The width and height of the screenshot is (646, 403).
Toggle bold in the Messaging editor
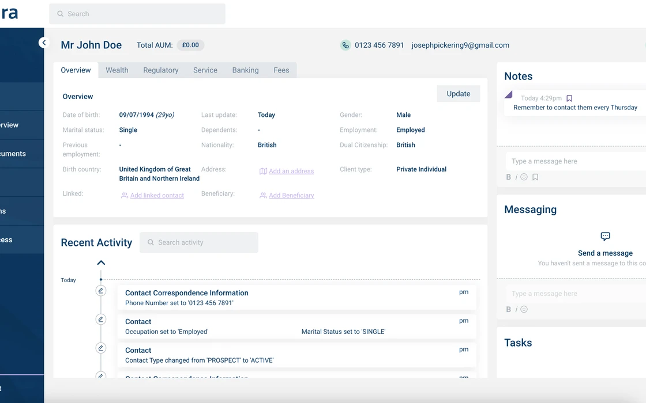508,310
